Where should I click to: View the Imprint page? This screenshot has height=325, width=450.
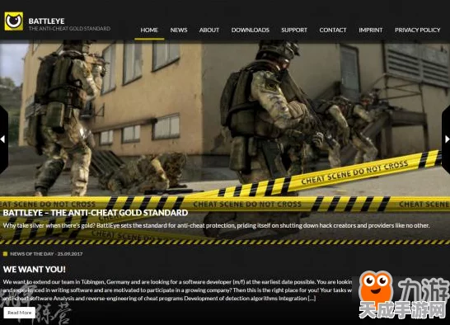pyautogui.click(x=371, y=30)
